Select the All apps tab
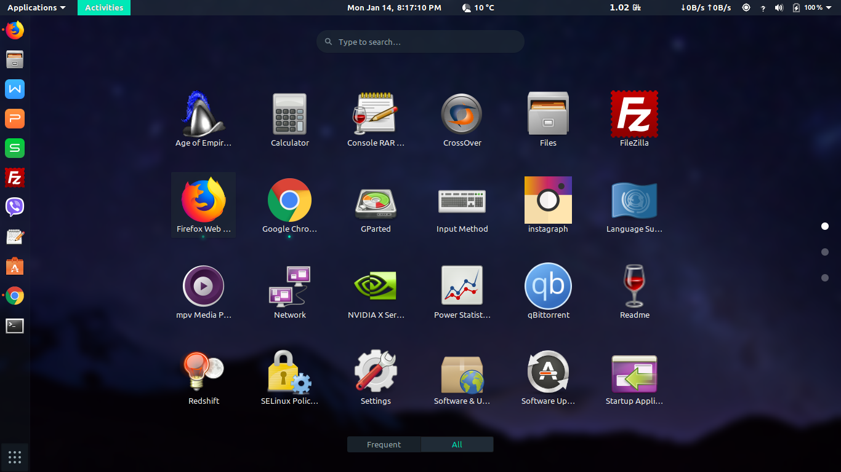This screenshot has height=472, width=841. pyautogui.click(x=457, y=444)
